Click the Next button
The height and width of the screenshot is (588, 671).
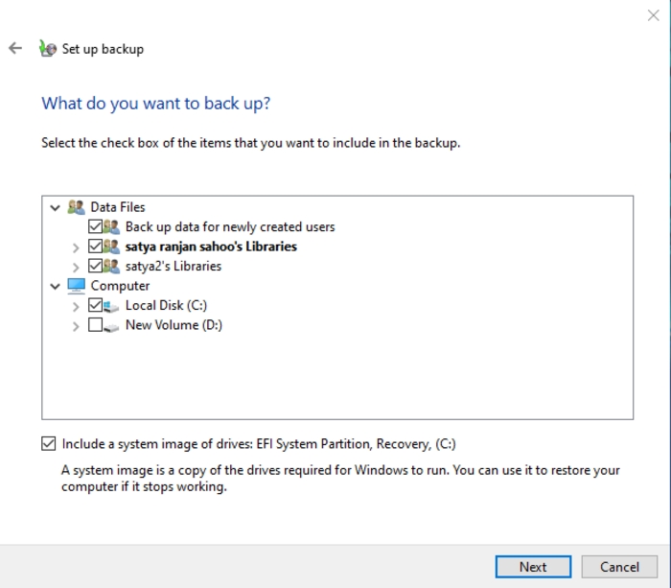click(x=533, y=567)
